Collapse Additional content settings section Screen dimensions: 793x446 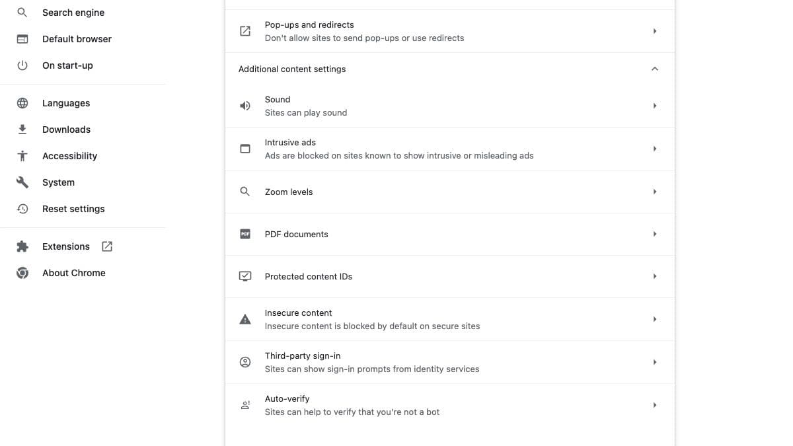[x=654, y=69]
